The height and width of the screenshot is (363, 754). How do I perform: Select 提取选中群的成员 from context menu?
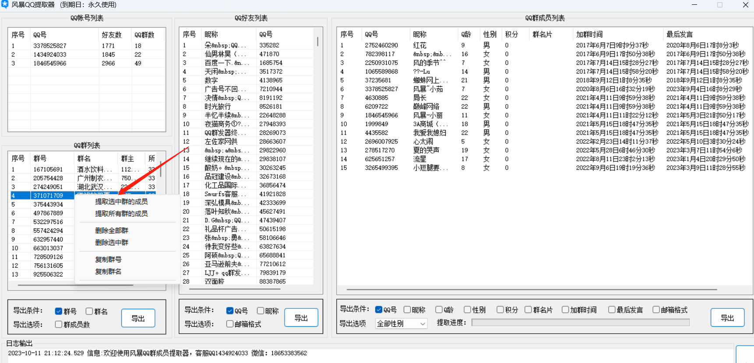click(x=121, y=202)
